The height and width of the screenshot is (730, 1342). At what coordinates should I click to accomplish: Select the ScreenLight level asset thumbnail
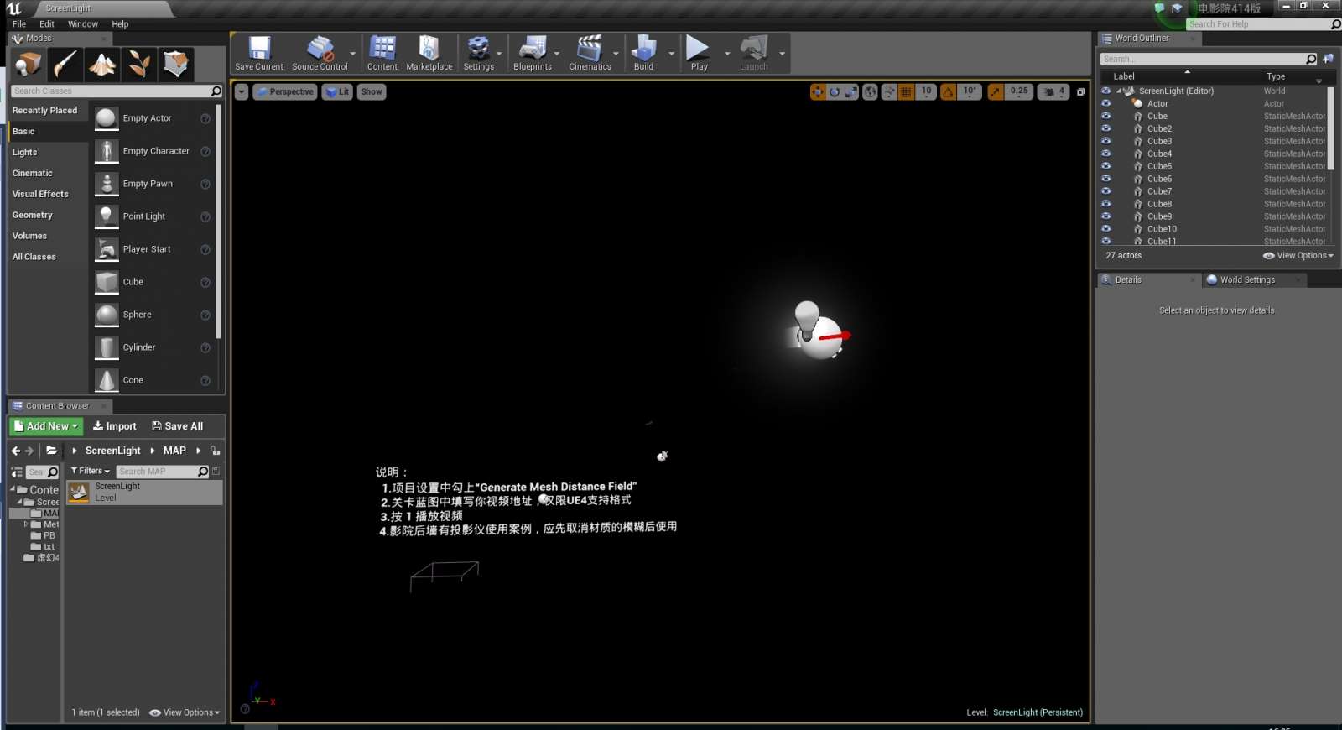point(79,493)
